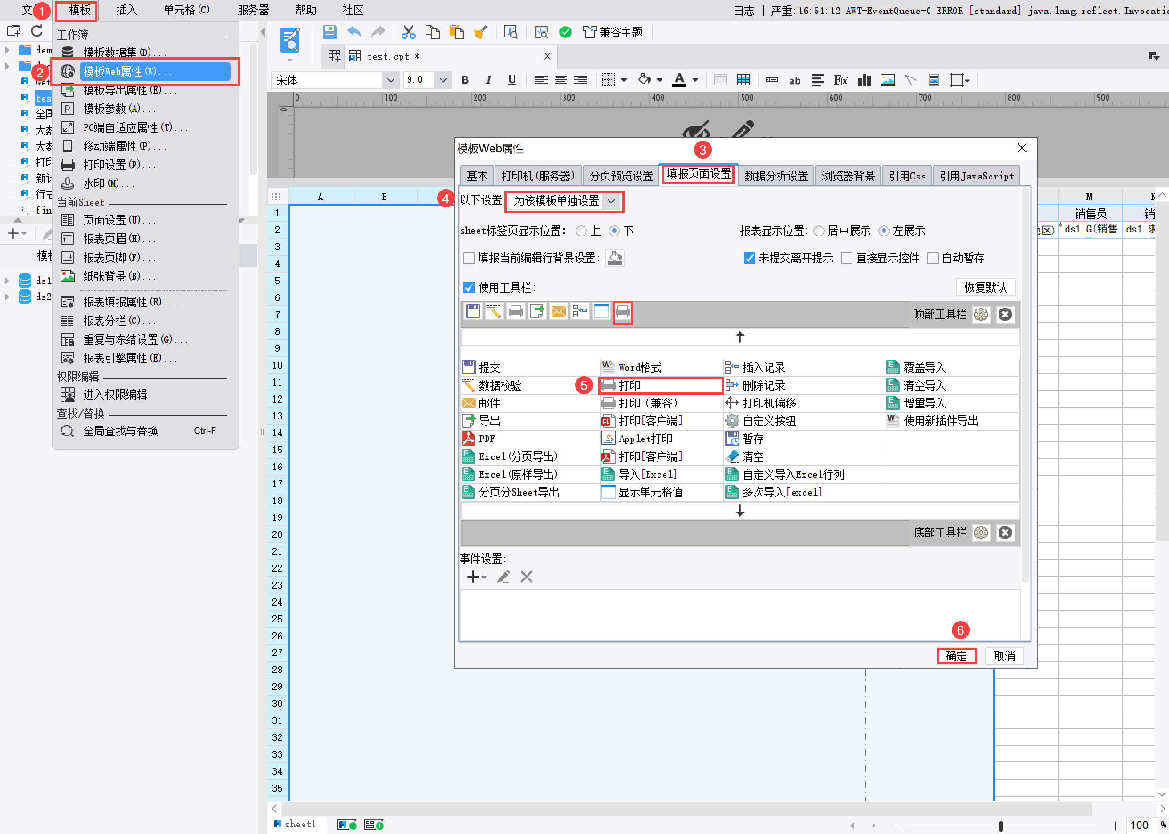Click the insert chart icon in formatting bar
Image resolution: width=1169 pixels, height=834 pixels.
tap(865, 80)
